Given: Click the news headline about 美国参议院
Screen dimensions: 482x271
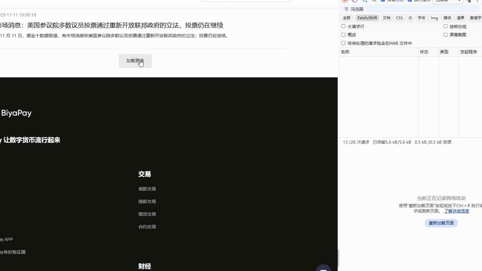Looking at the screenshot, I should [x=112, y=25].
